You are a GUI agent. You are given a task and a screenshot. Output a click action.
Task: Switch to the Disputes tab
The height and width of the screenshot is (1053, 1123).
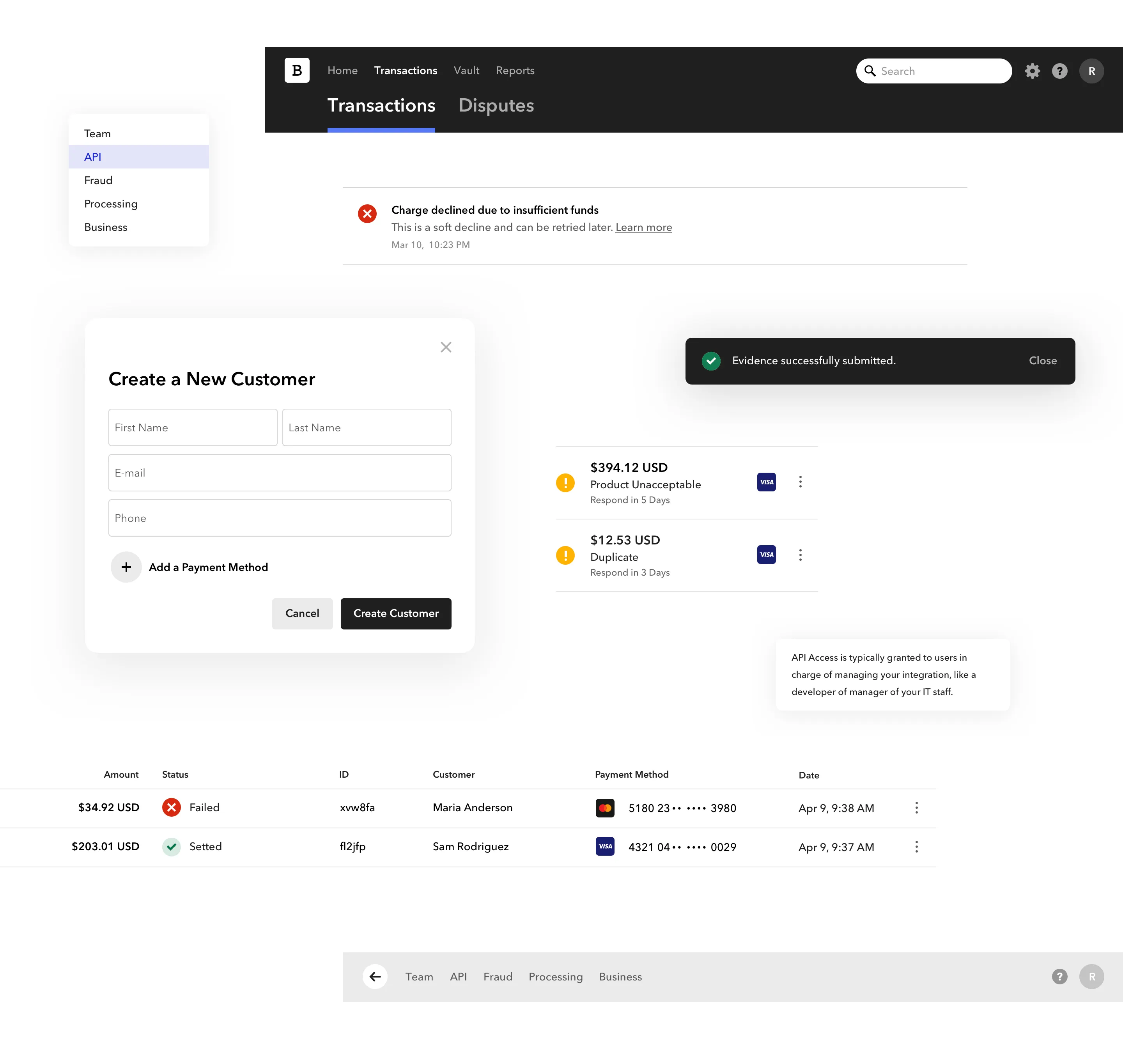coord(496,106)
